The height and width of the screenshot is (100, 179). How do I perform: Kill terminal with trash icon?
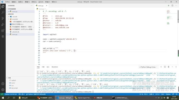coord(168,67)
